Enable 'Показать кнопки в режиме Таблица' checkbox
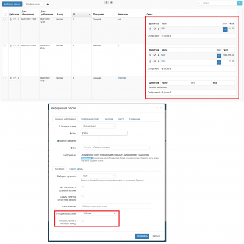The height and width of the screenshot is (244, 244). pyautogui.click(x=82, y=221)
